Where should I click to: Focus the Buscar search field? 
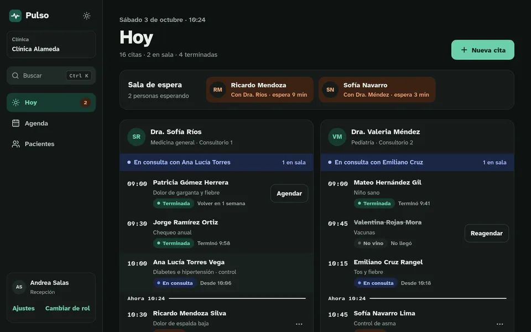coord(51,76)
